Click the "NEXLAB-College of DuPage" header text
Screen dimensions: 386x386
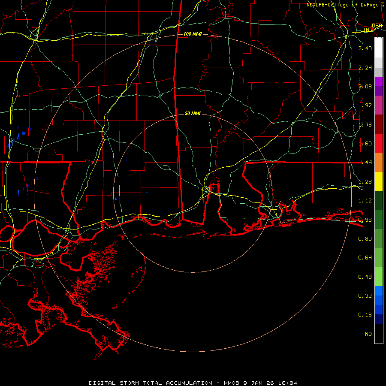pos(342,5)
